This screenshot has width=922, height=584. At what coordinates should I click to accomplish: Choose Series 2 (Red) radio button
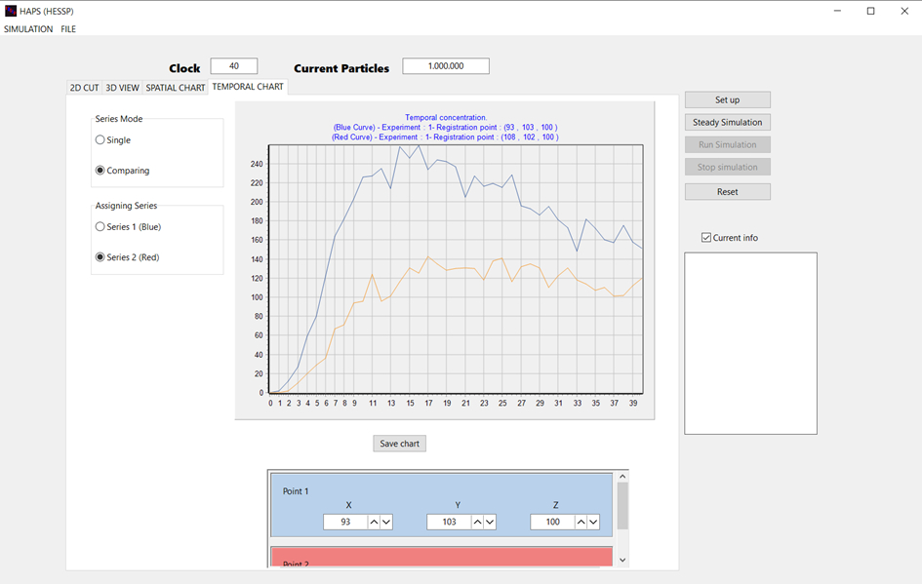(100, 257)
